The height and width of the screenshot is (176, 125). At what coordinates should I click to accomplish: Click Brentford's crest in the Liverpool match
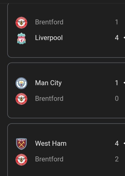tap(22, 22)
